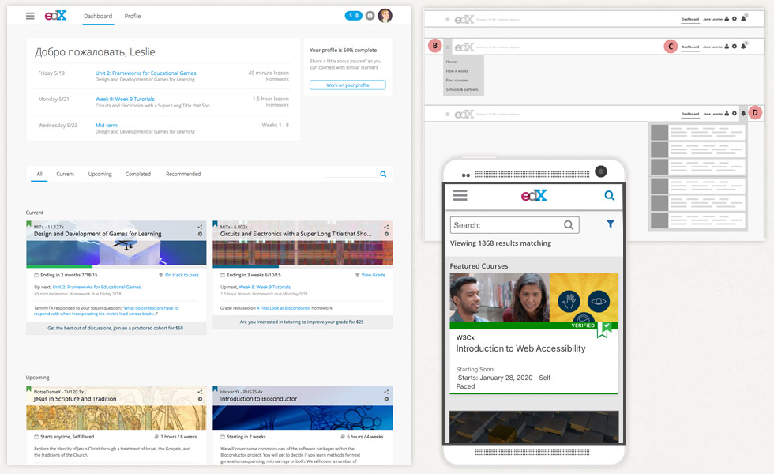Select the Upcoming course filter tab

tap(100, 175)
